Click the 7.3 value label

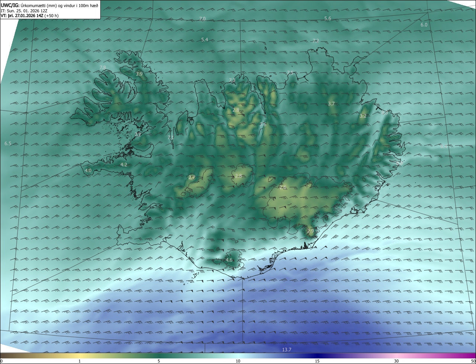232,80
